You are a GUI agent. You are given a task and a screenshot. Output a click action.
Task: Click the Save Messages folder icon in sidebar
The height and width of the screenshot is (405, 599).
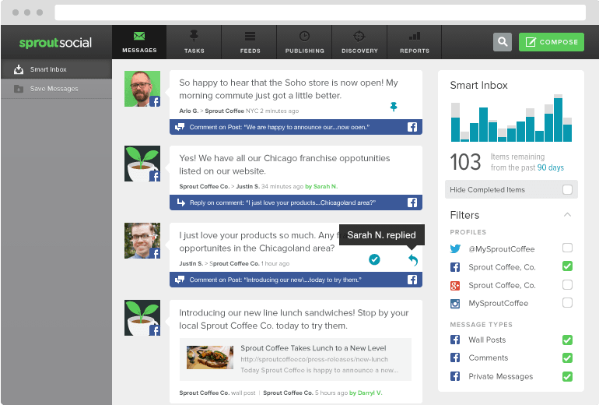coord(19,89)
